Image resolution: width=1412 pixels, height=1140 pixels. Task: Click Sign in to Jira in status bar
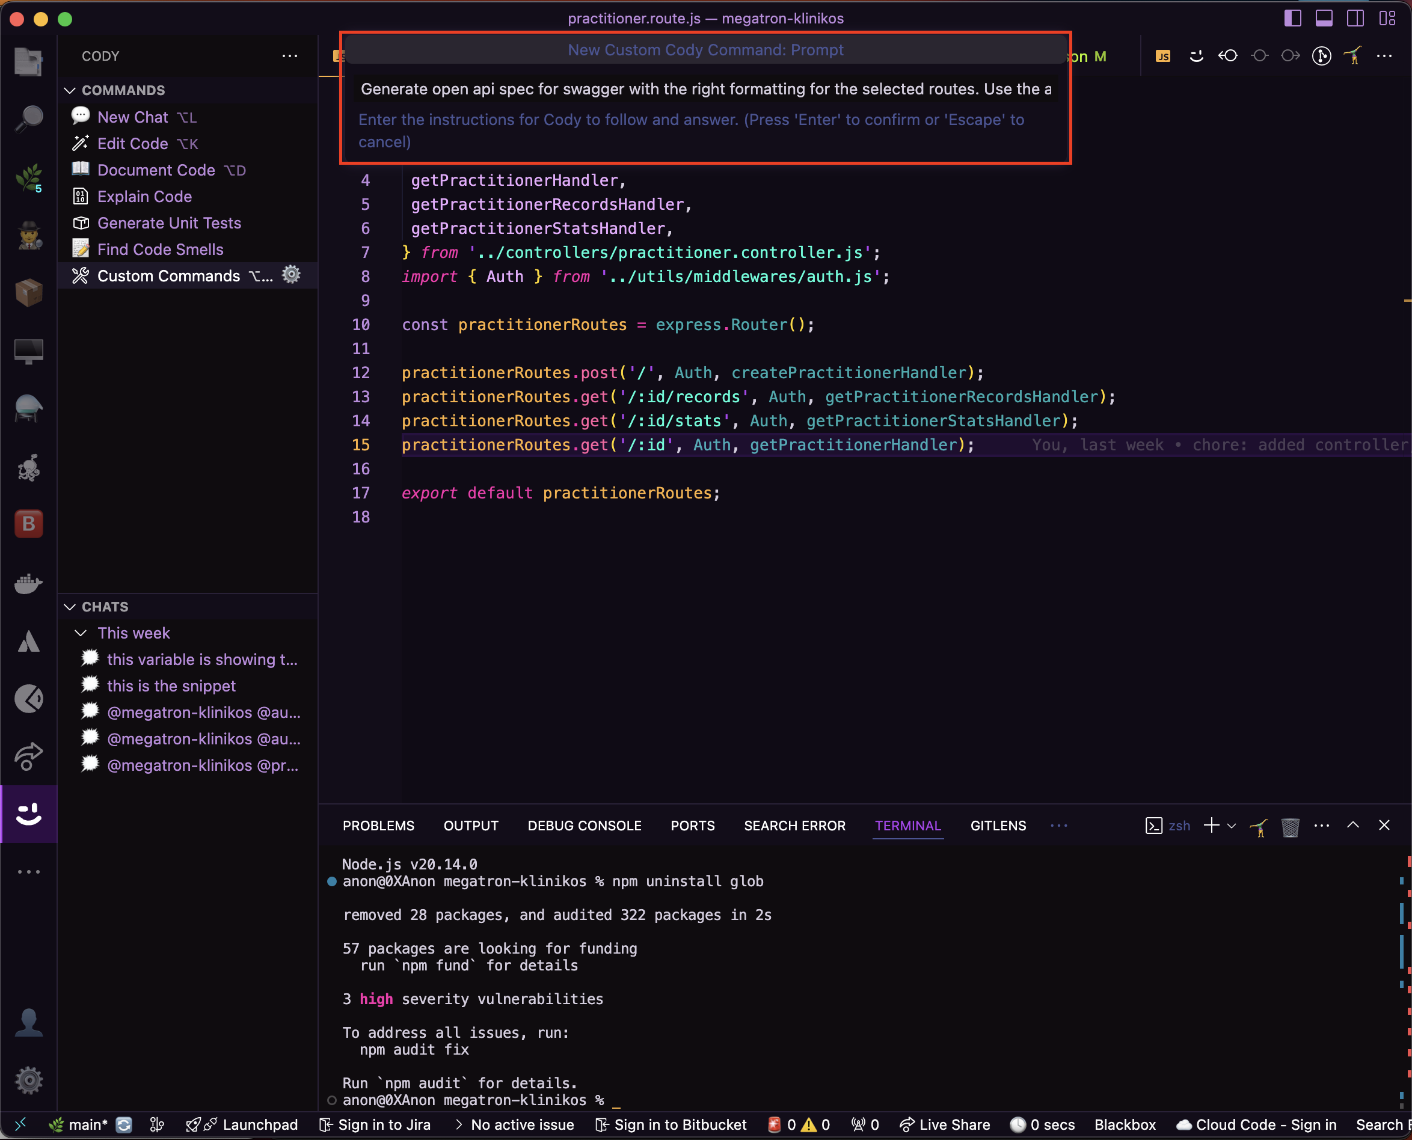coord(374,1125)
